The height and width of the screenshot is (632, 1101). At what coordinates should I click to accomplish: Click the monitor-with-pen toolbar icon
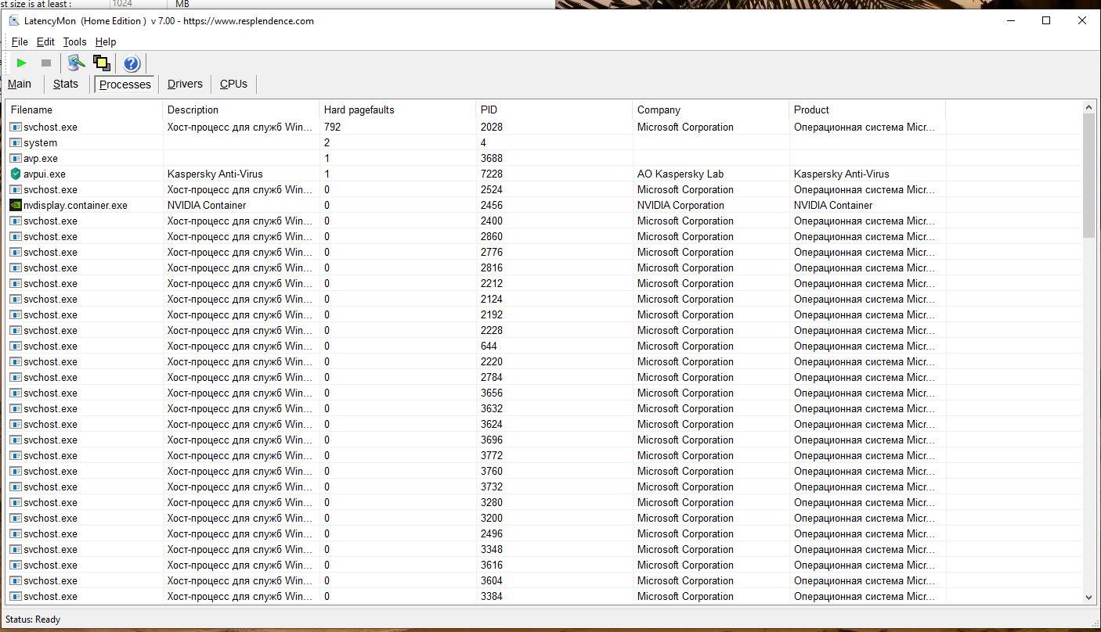click(76, 63)
